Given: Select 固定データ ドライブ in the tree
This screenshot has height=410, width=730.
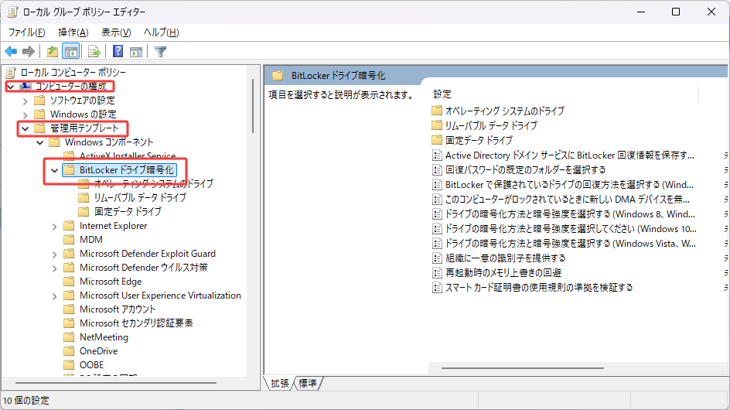Looking at the screenshot, I should tap(128, 211).
